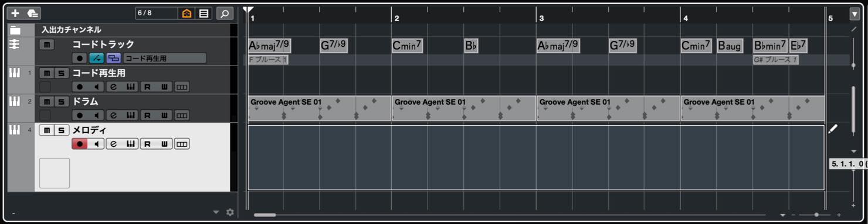Open the コード再生用 chord output dropdown
Viewport: 868px width, 224px height.
click(x=165, y=58)
